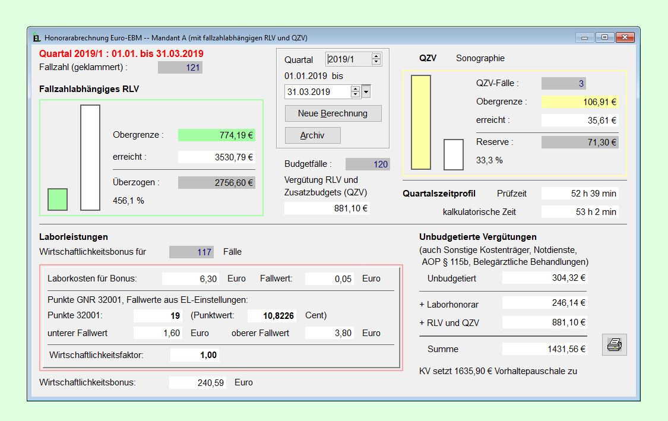Click the Neue Berechnung button
The width and height of the screenshot is (668, 421).
coord(333,113)
